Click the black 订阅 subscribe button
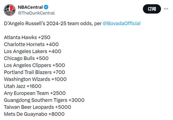 coord(152,9)
